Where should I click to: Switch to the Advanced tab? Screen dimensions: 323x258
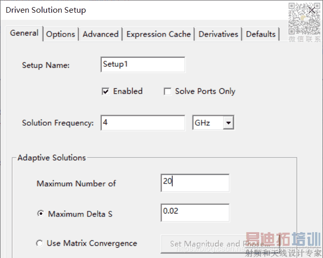(101, 34)
